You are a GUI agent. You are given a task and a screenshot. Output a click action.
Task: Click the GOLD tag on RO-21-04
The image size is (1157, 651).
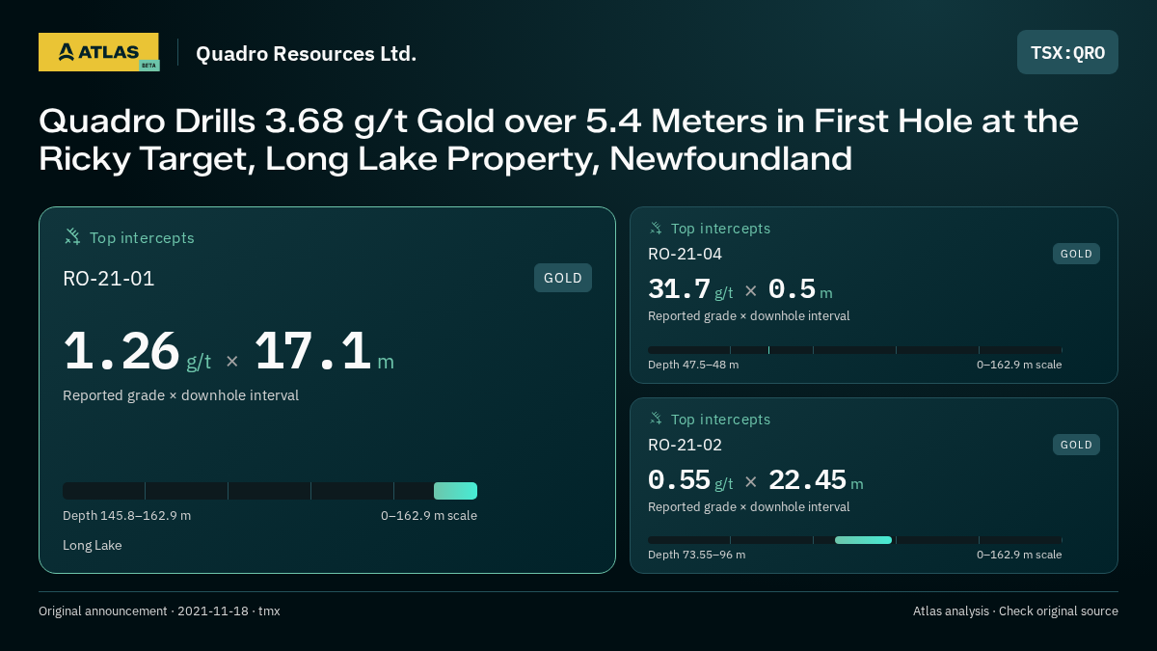coord(1076,254)
